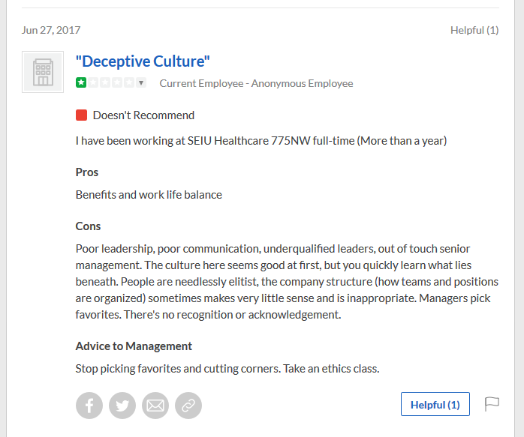Click the Pros section heading
The image size is (524, 437).
pyautogui.click(x=87, y=172)
